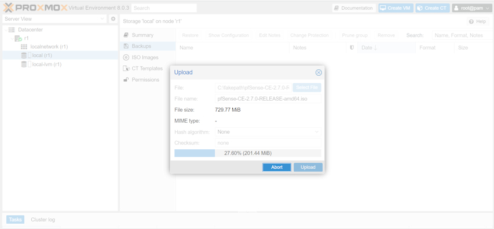Collapse the Datacenter tree node
The height and width of the screenshot is (229, 494).
pos(5,30)
